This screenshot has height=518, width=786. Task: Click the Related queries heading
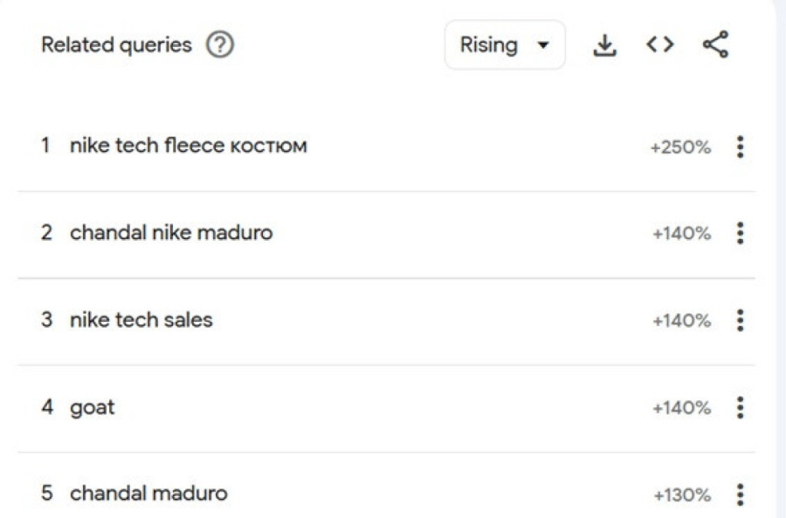tap(116, 45)
